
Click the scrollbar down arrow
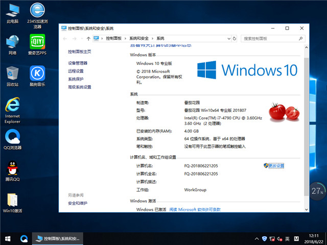[306, 210]
